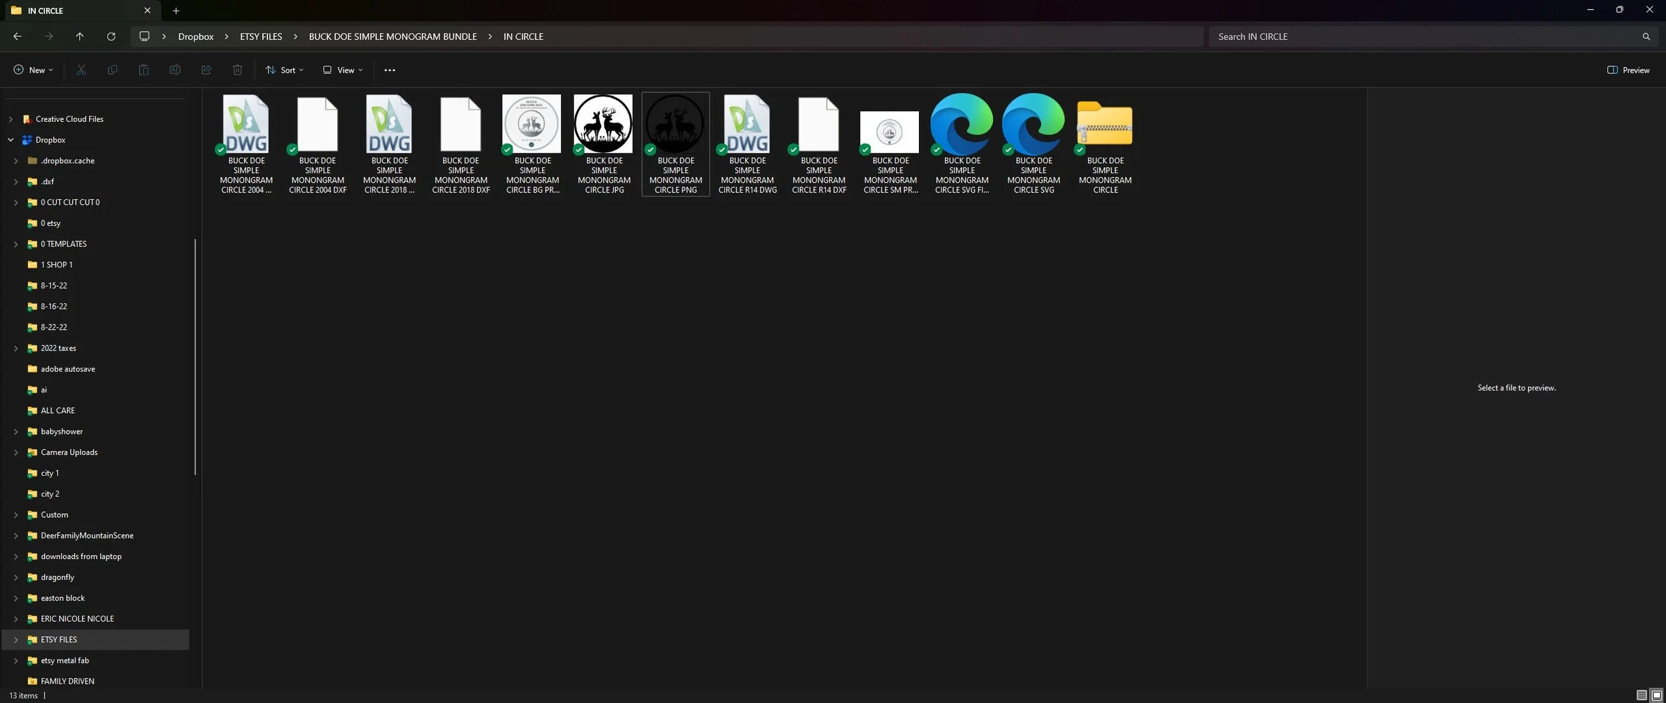Click BUCK DOE SIMPLE MONOGRAM BUNDLE breadcrumb
This screenshot has height=703, width=1666.
[393, 37]
